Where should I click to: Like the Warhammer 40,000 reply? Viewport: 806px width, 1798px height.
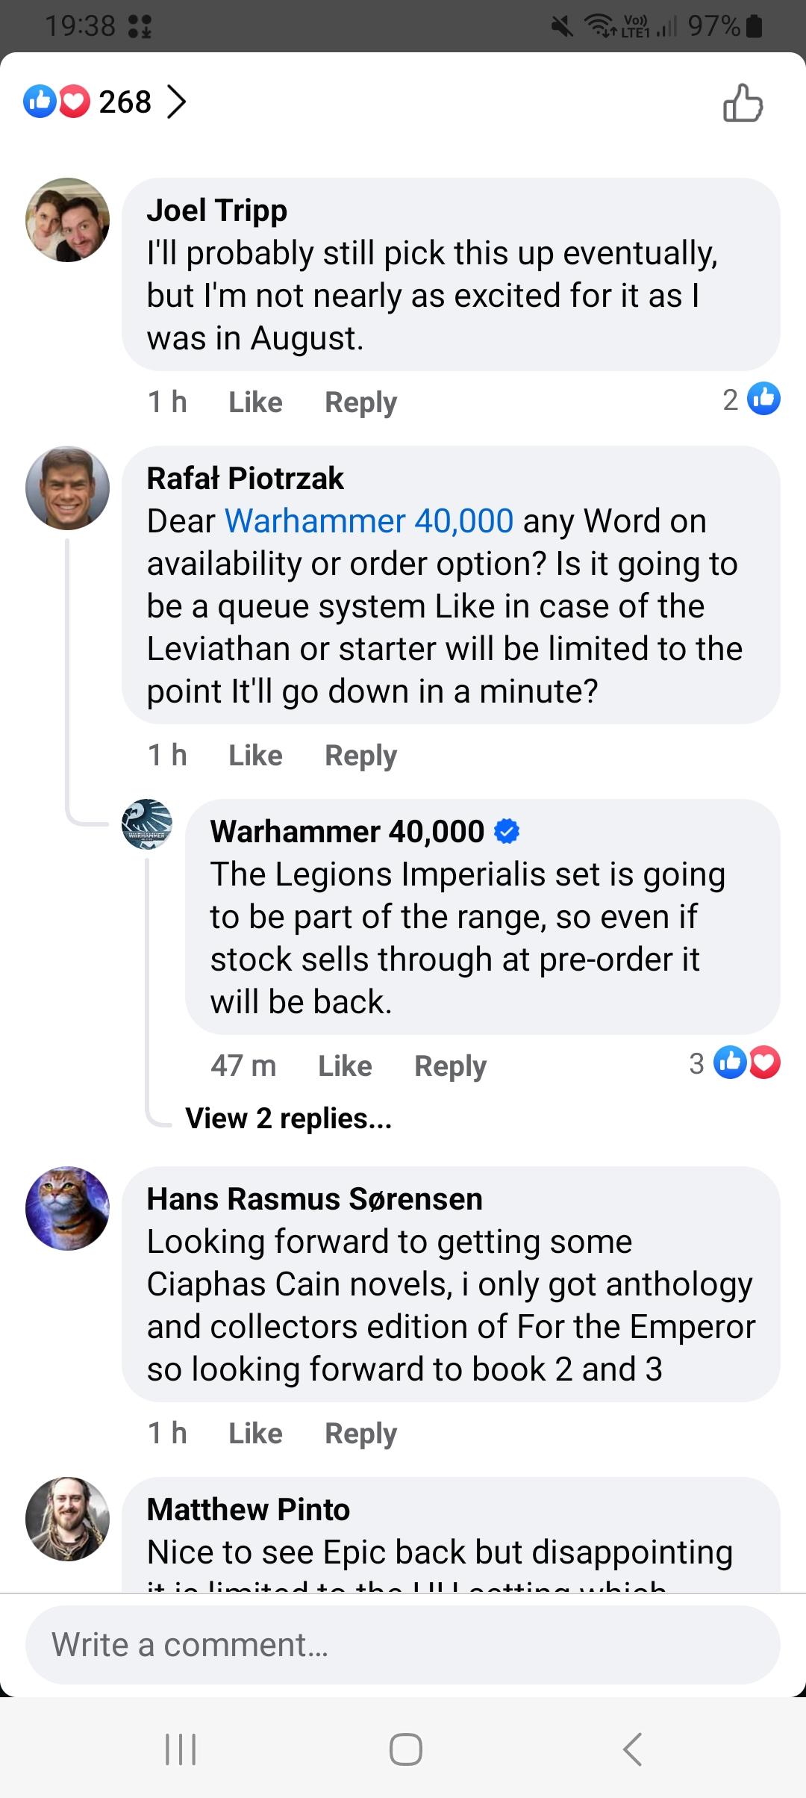point(345,1066)
